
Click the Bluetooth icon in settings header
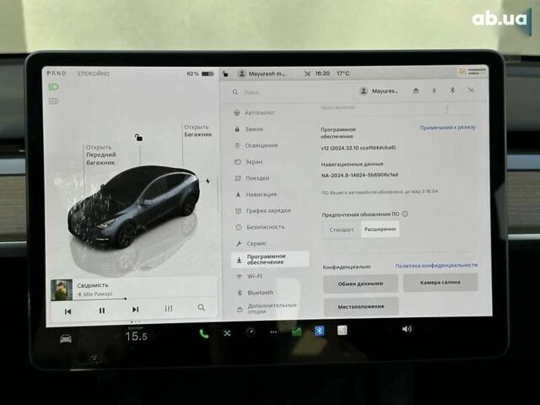coord(452,90)
